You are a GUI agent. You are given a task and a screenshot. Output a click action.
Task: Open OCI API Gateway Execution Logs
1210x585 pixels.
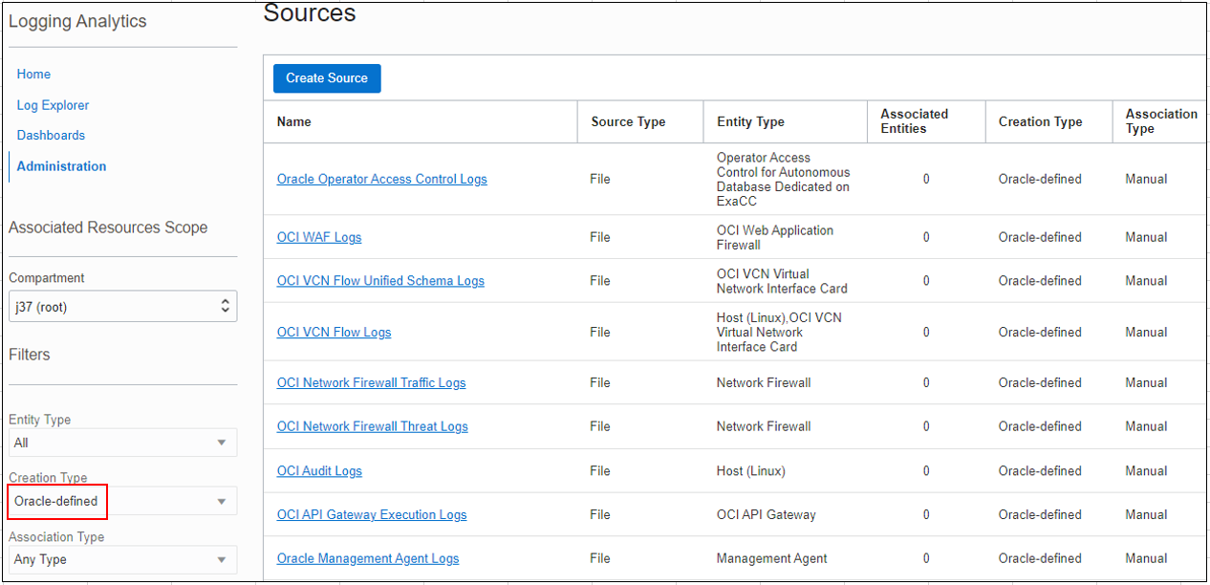click(372, 515)
